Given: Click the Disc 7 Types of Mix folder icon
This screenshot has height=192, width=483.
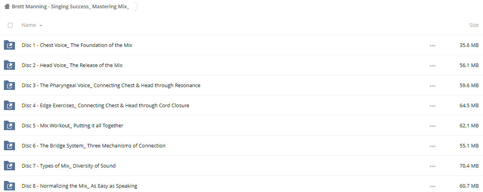Looking at the screenshot, I should [9, 166].
